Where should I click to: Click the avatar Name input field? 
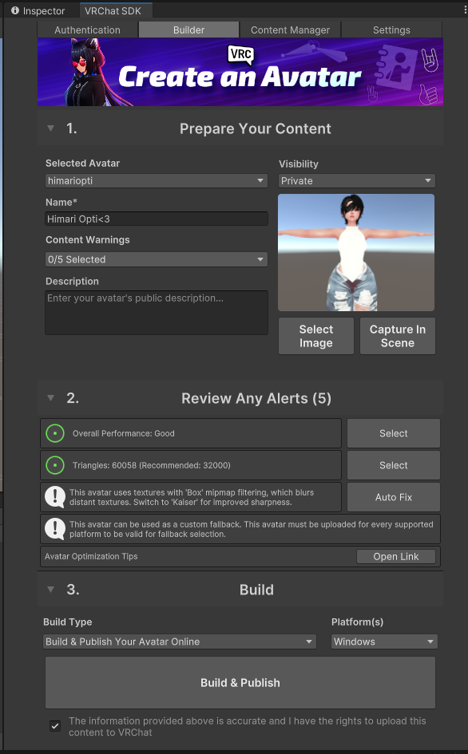tap(157, 219)
